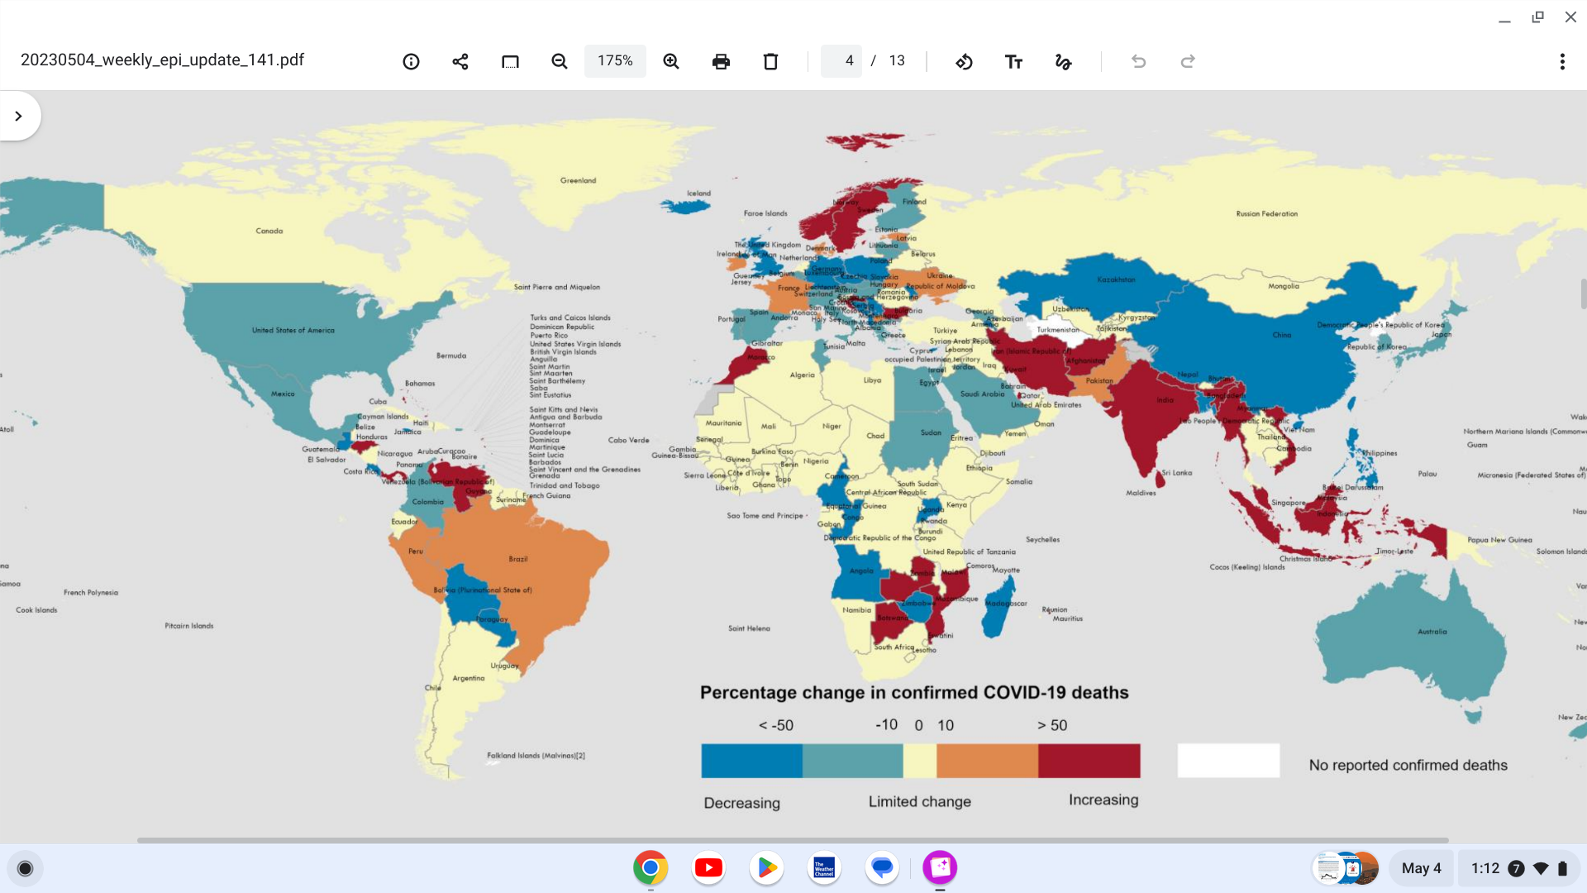Zoom in on the PDF
Viewport: 1587px width, 893px height.
pos(671,61)
